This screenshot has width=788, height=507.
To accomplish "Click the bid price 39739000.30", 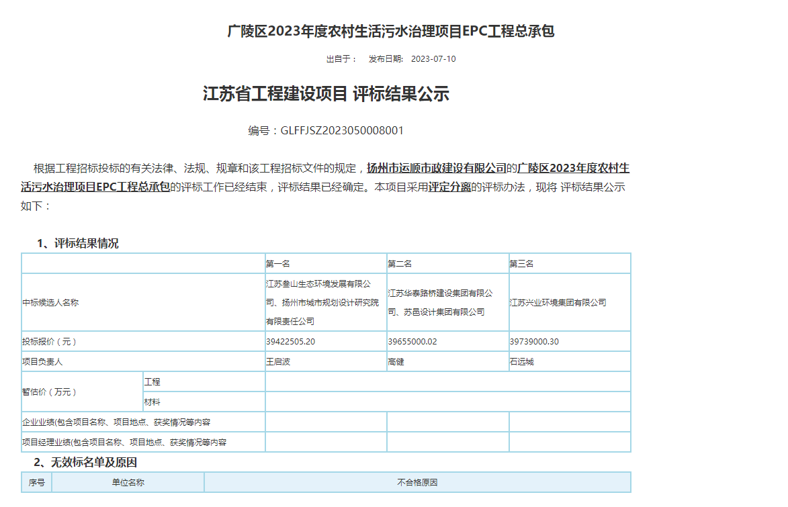I will [534, 342].
